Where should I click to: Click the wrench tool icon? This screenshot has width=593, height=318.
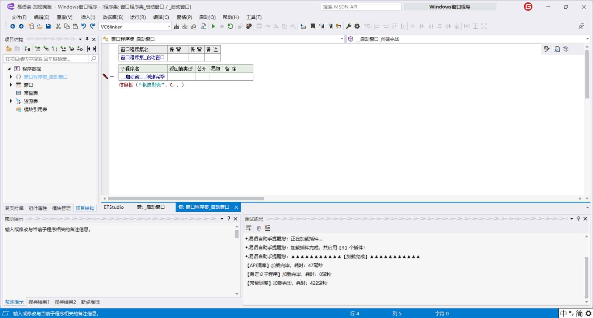pos(348,27)
